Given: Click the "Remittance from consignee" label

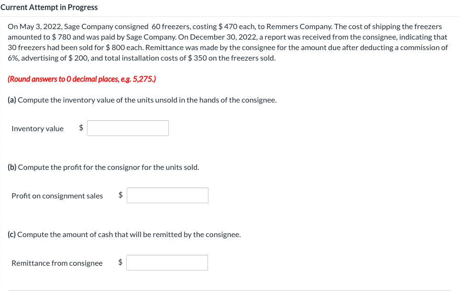Looking at the screenshot, I should (56, 263).
